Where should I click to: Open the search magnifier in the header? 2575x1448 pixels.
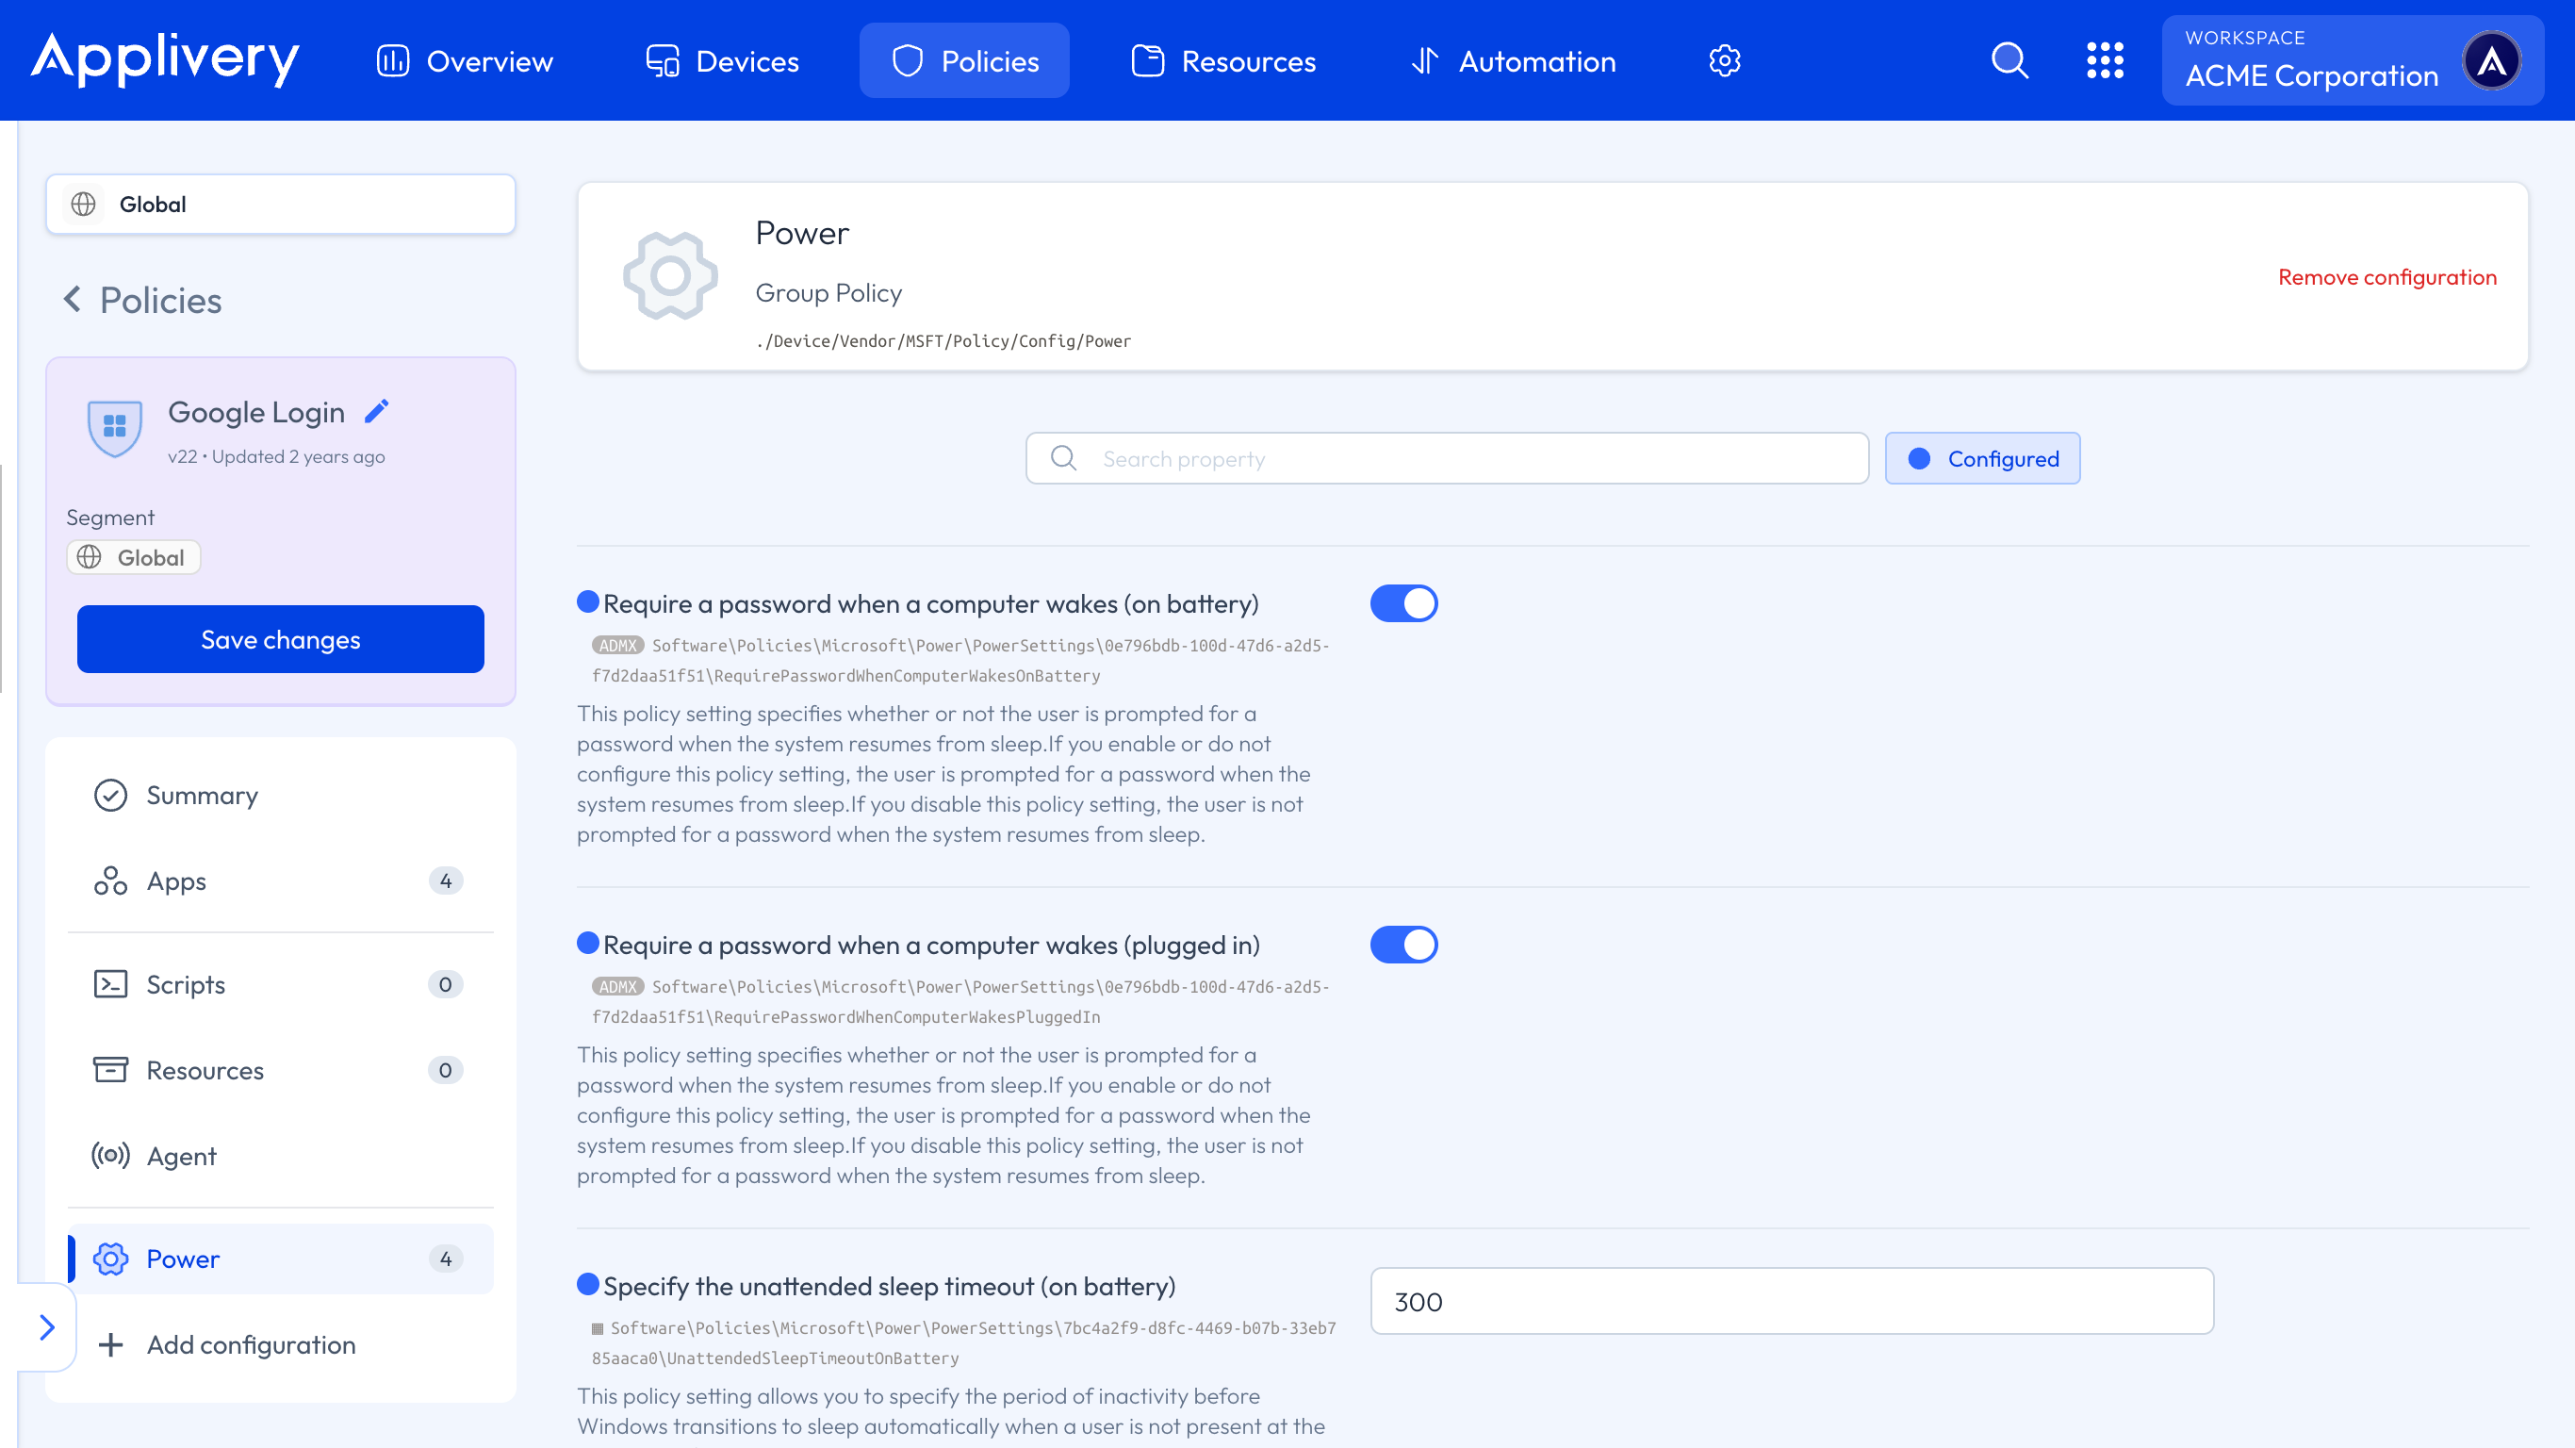(x=2009, y=61)
